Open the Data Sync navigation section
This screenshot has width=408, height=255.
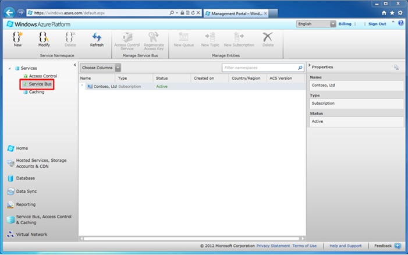click(x=26, y=191)
